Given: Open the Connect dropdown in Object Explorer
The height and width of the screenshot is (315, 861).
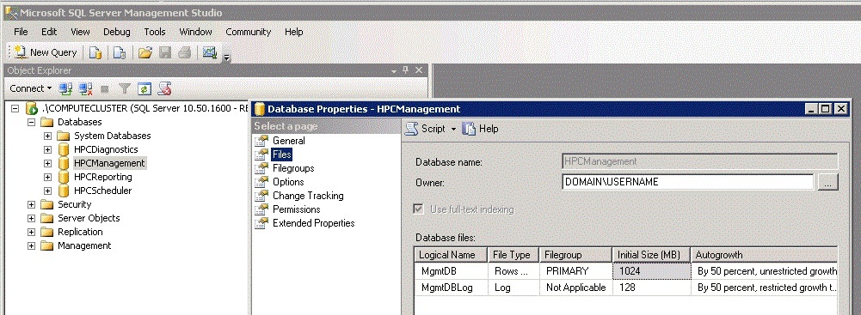Looking at the screenshot, I should [30, 88].
